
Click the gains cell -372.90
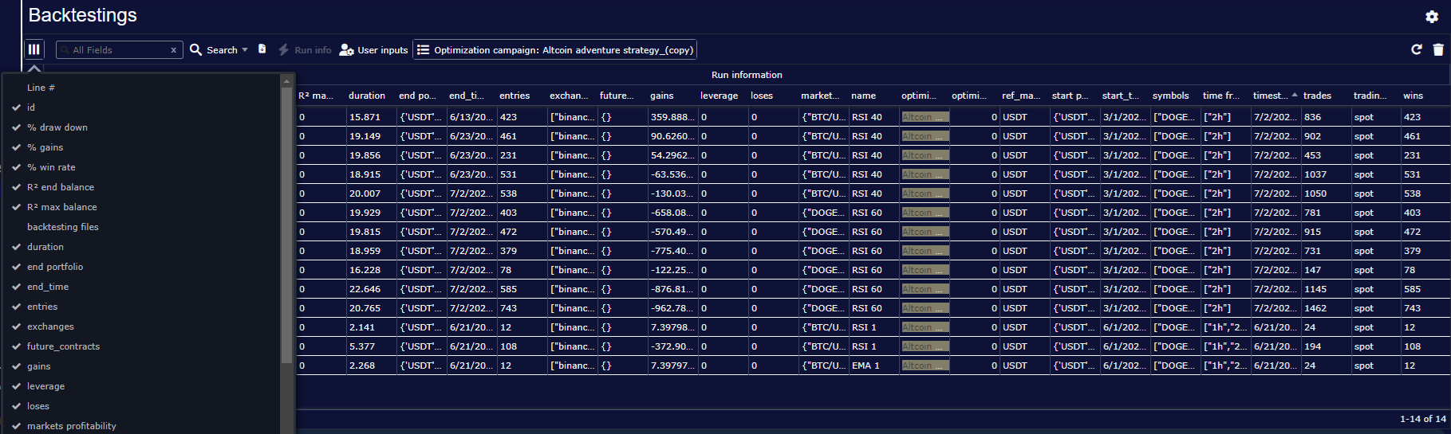coord(672,346)
